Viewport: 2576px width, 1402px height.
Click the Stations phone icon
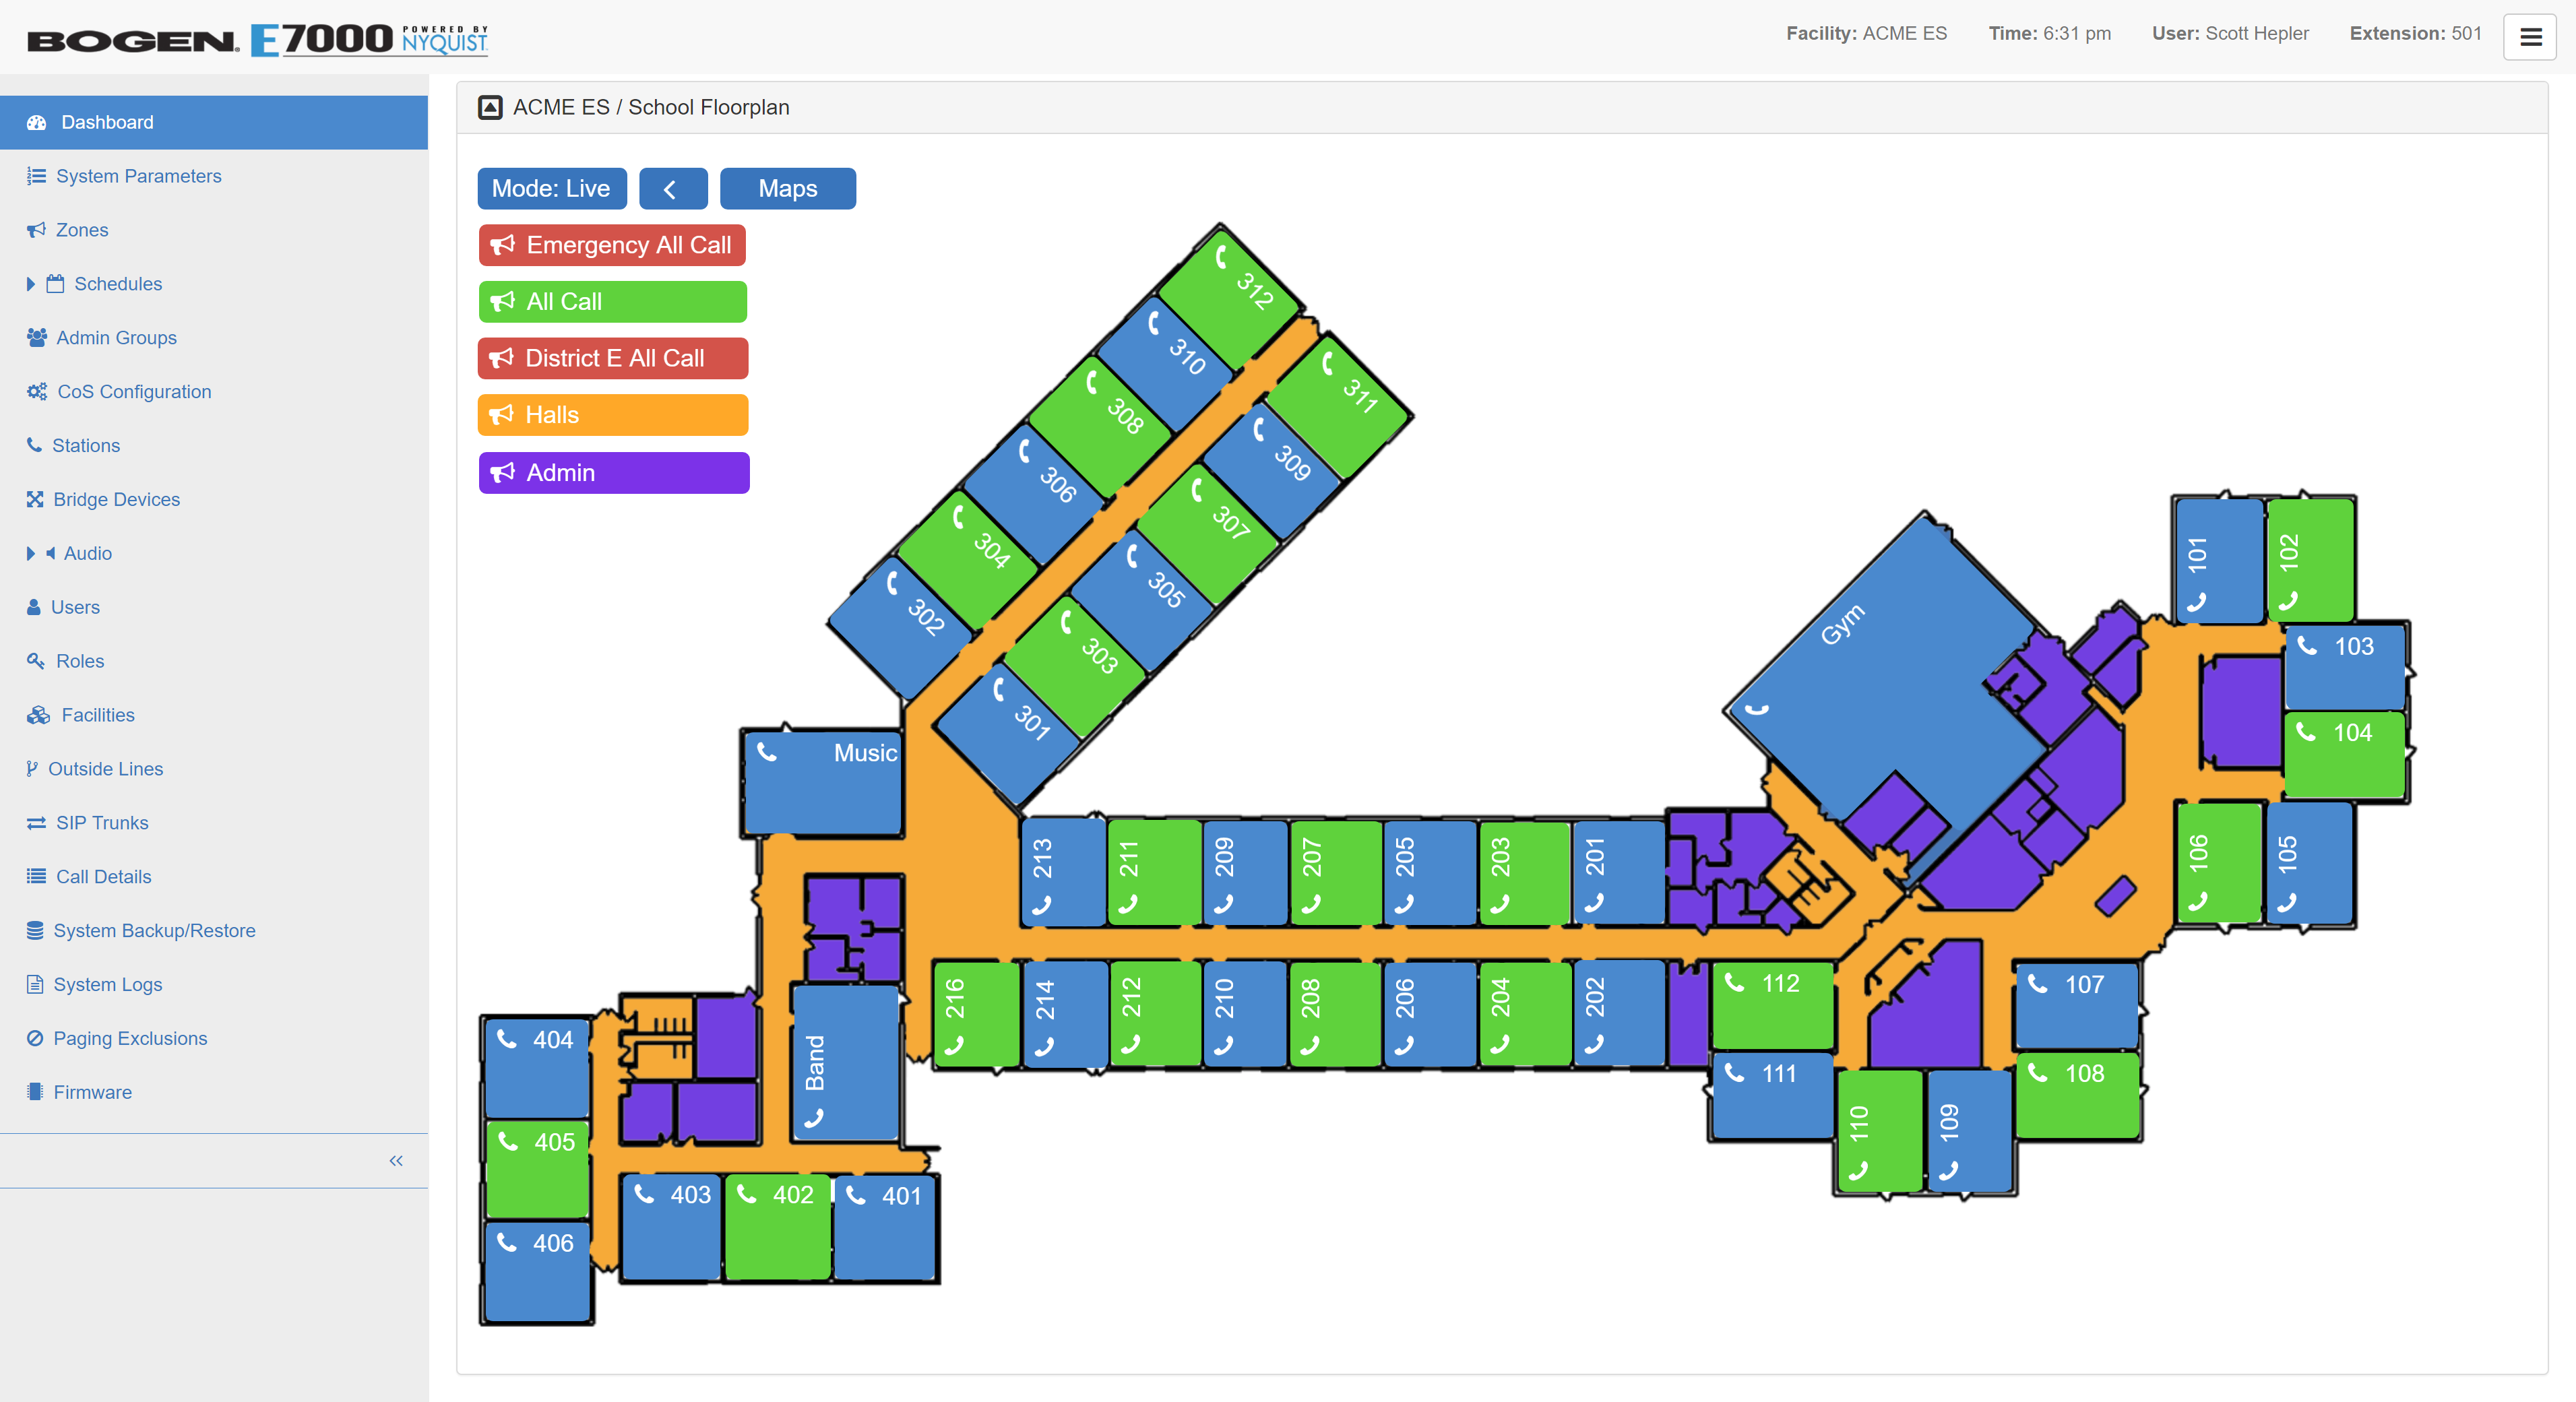pos(34,445)
